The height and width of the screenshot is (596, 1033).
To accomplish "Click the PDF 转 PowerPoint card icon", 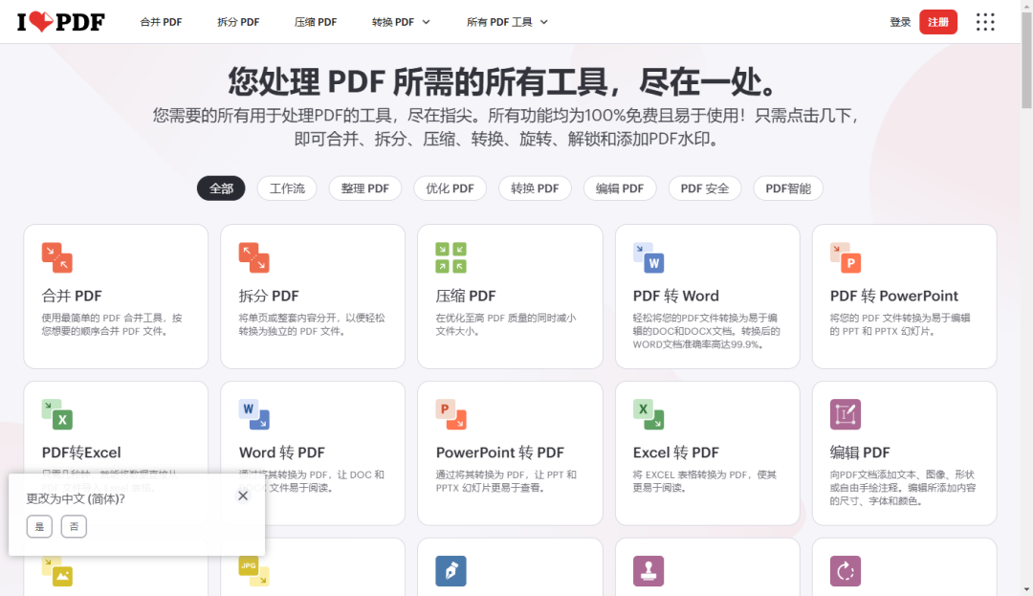I will tap(846, 257).
